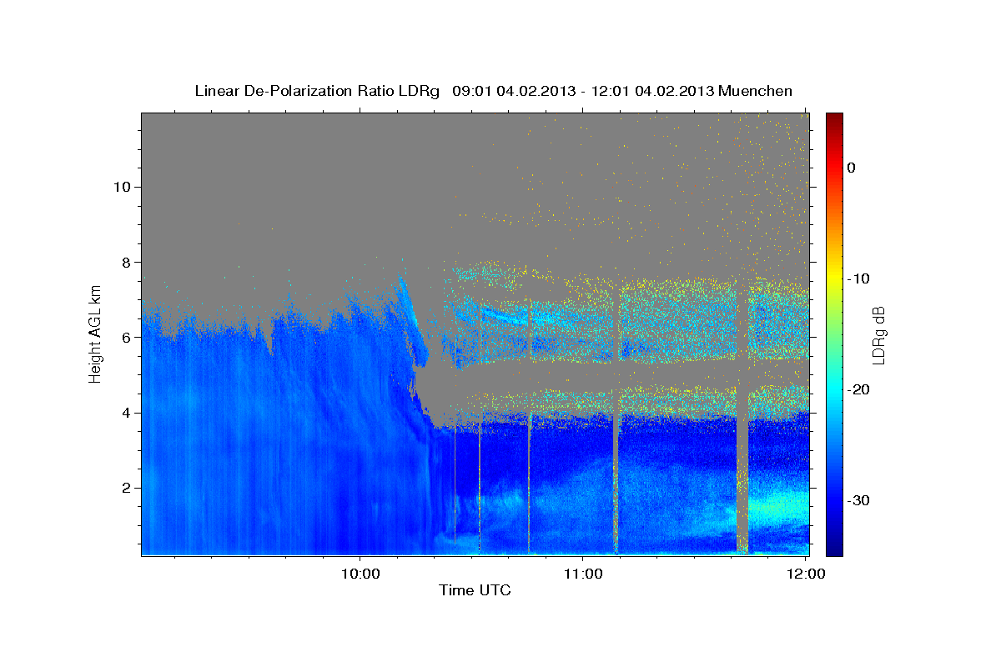1001x667 pixels.
Task: Click the colorbar label 'LDRg dB'
Action: pyautogui.click(x=878, y=334)
